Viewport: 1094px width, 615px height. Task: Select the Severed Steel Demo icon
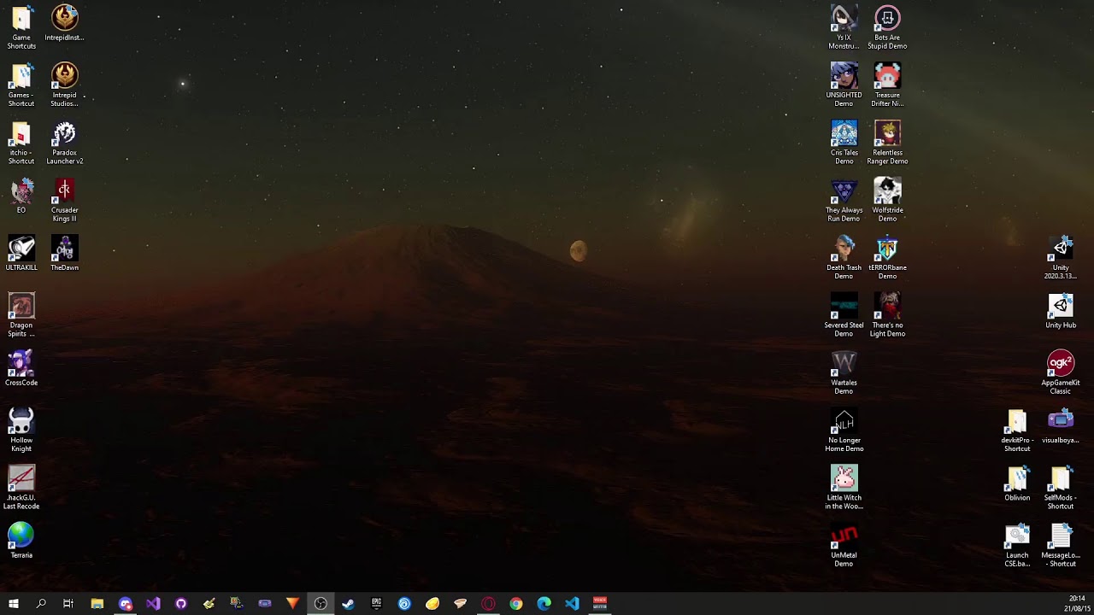click(844, 314)
